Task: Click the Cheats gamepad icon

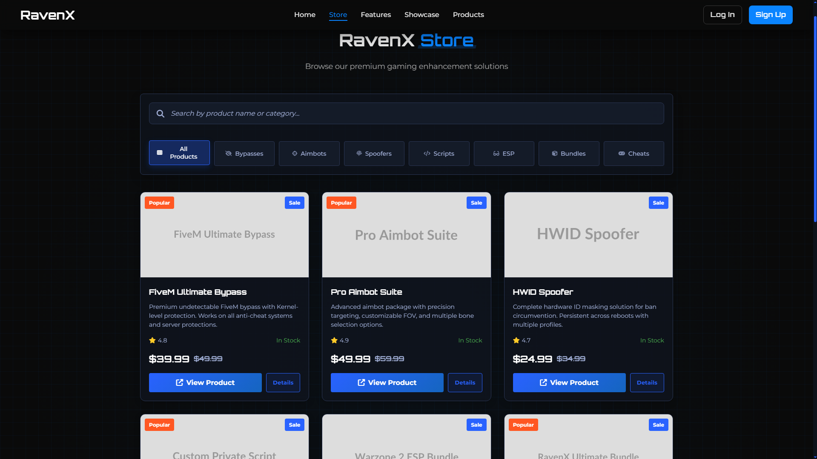Action: 622,154
